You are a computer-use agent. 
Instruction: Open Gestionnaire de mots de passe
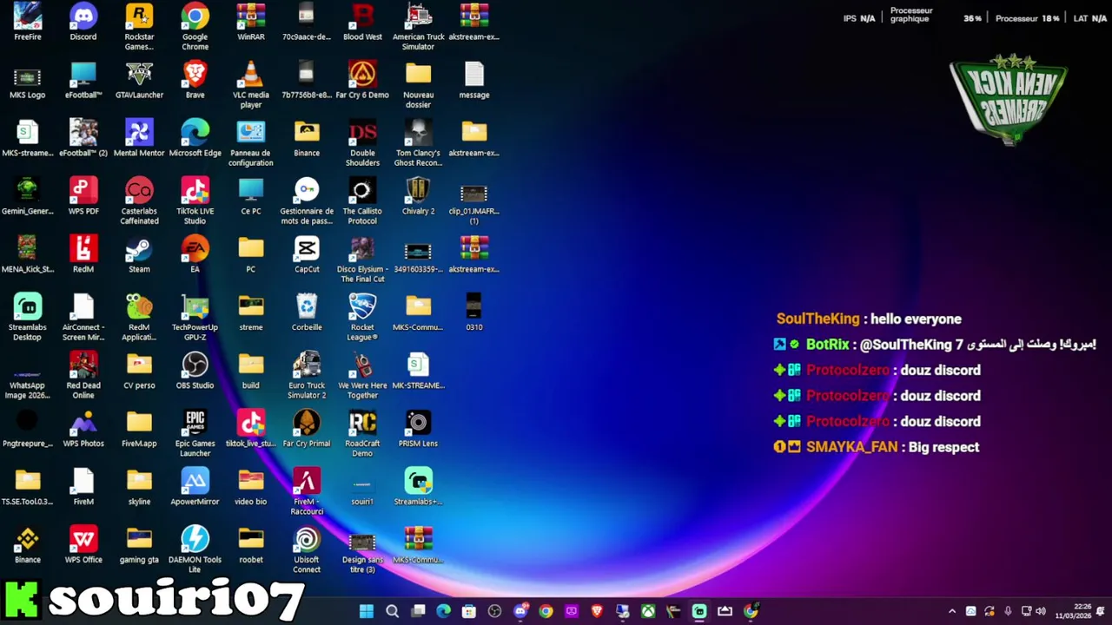pos(307,201)
